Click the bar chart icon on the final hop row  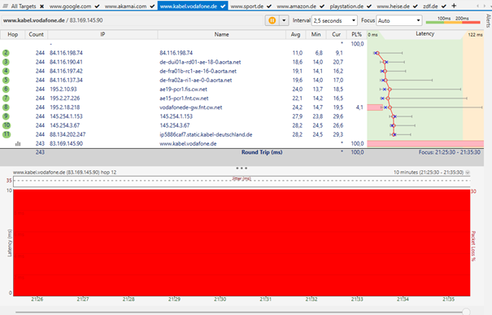[x=18, y=143]
